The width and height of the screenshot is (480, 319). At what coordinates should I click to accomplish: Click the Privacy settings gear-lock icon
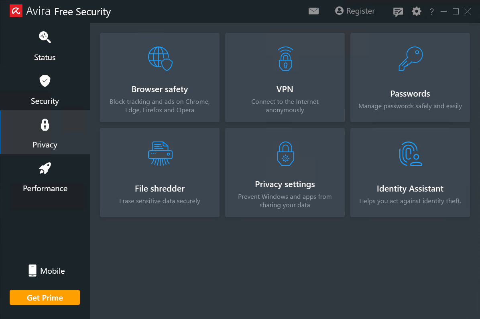click(285, 153)
